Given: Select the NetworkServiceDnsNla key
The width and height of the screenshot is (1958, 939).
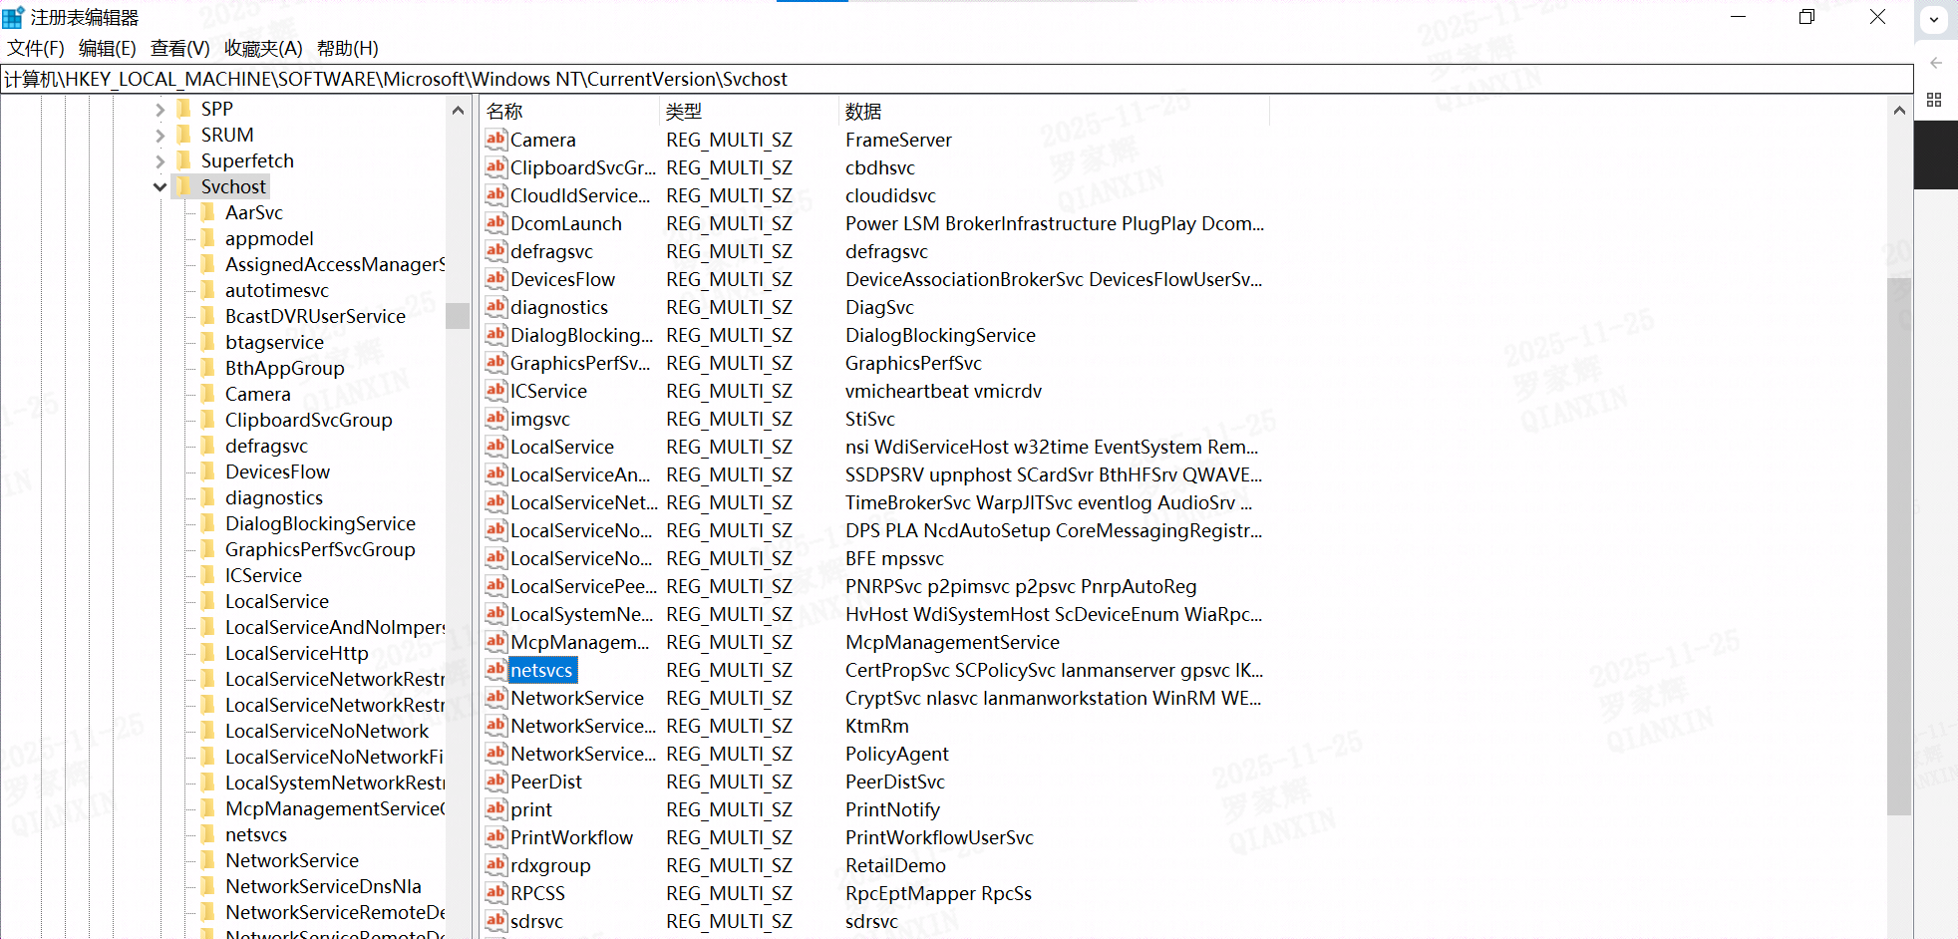Looking at the screenshot, I should click(x=323, y=886).
